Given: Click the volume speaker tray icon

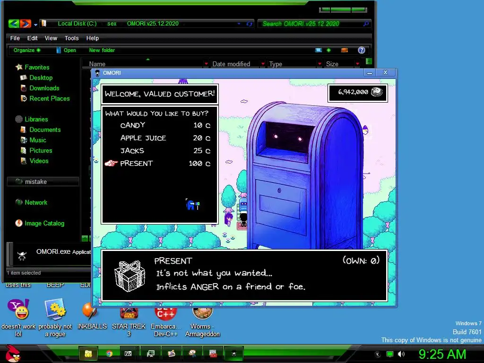Looking at the screenshot, I should (x=401, y=354).
